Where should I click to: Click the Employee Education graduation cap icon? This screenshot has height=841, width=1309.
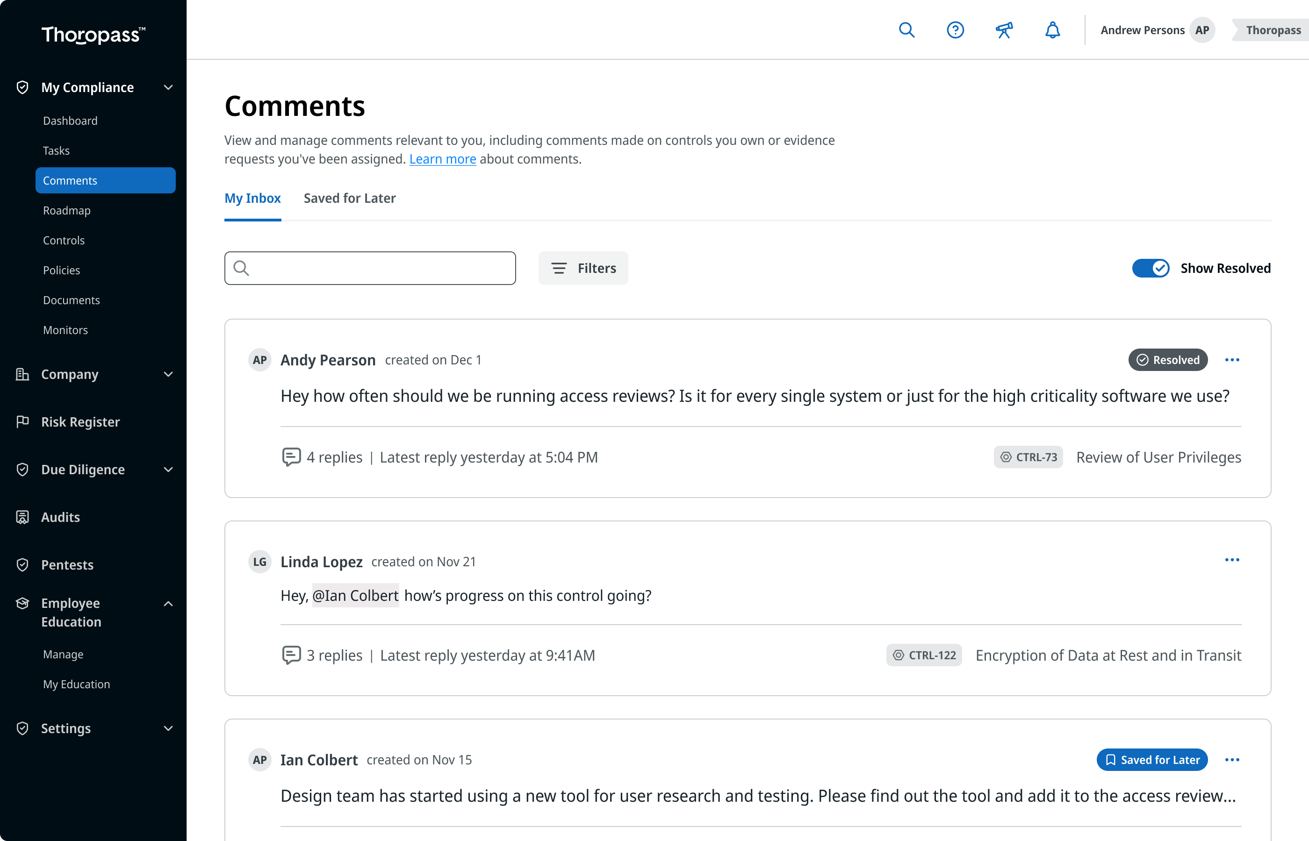[x=22, y=603]
